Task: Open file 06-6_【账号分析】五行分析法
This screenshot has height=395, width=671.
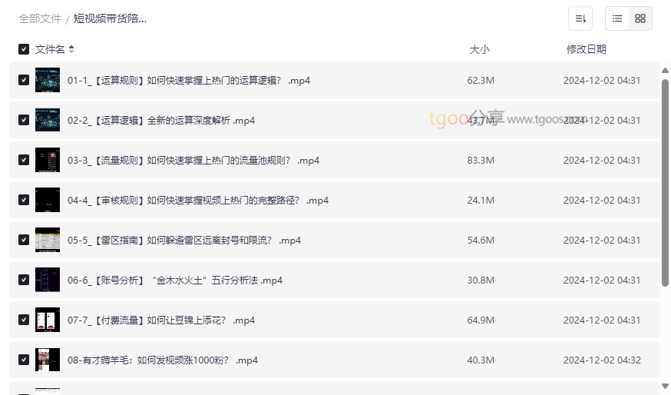Action: 175,280
